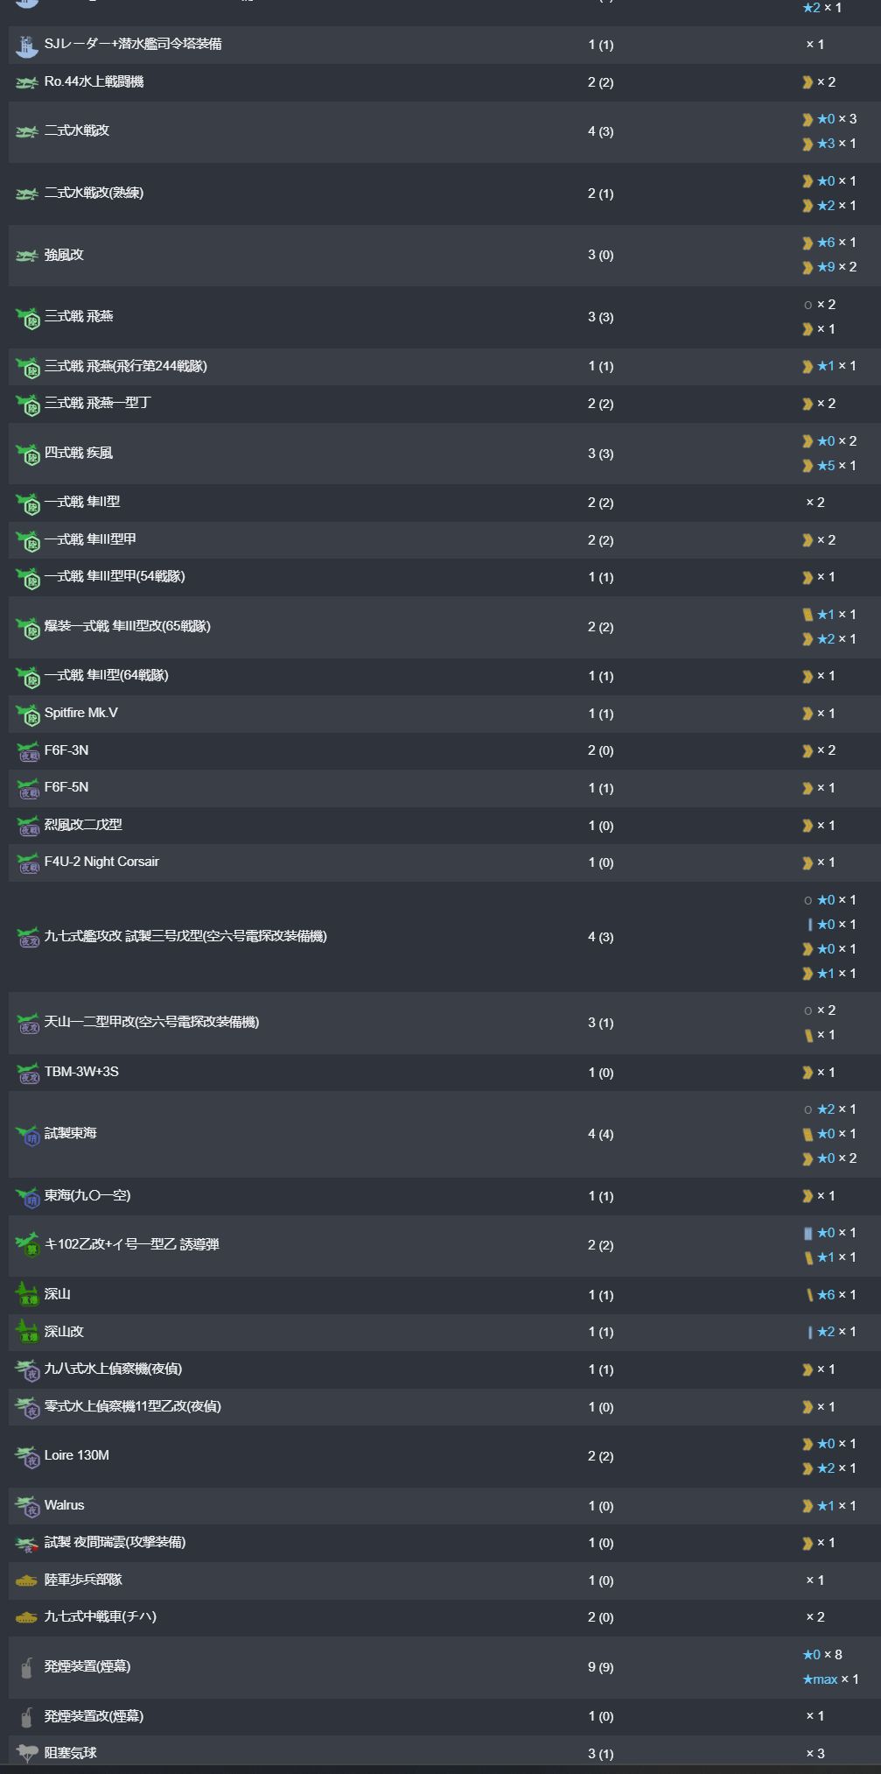
Task: Select the 三式戦 飛燕(飛行第244戦隊) entry
Action: [x=126, y=366]
